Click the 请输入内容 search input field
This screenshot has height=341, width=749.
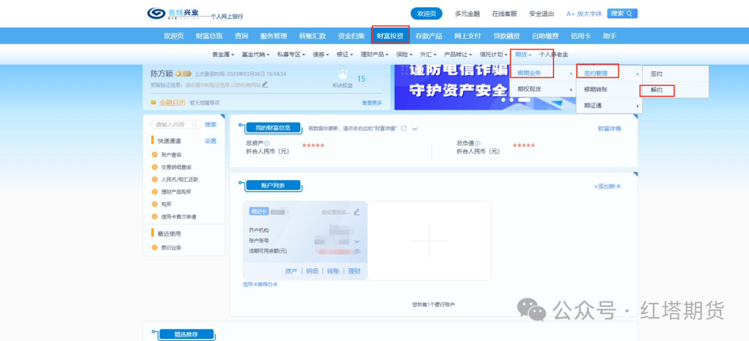click(x=177, y=124)
